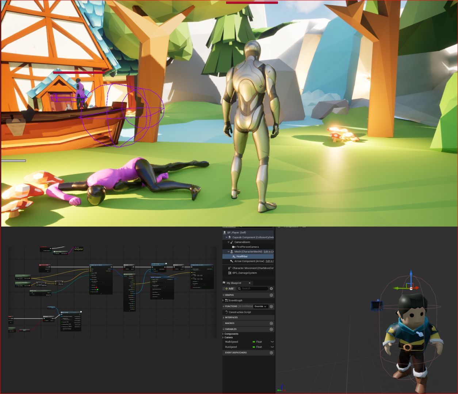Expand the Components variable category
The width and height of the screenshot is (458, 394).
coord(224,334)
